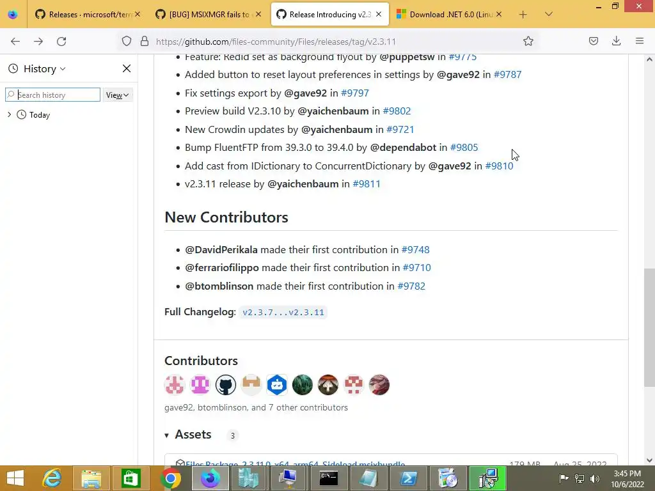Open Action Center flag icon
Image resolution: width=655 pixels, height=491 pixels.
click(x=564, y=478)
